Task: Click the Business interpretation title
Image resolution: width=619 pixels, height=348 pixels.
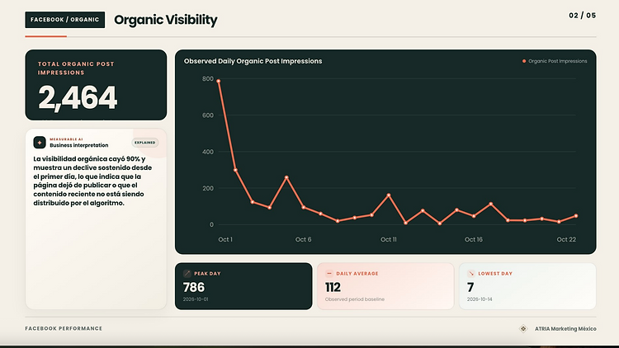Action: point(79,145)
